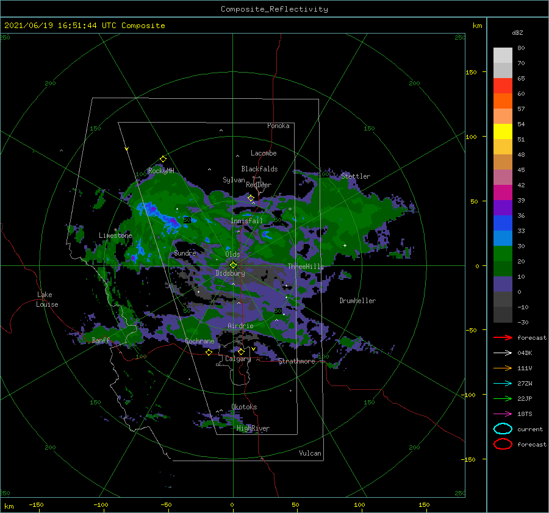This screenshot has width=549, height=513.
Task: Click the white 04DK arrow icon
Action: click(503, 353)
